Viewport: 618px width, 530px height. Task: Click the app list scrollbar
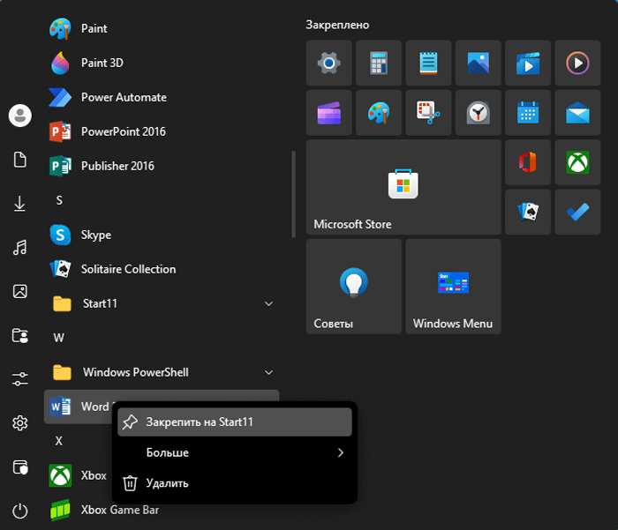coord(293,194)
